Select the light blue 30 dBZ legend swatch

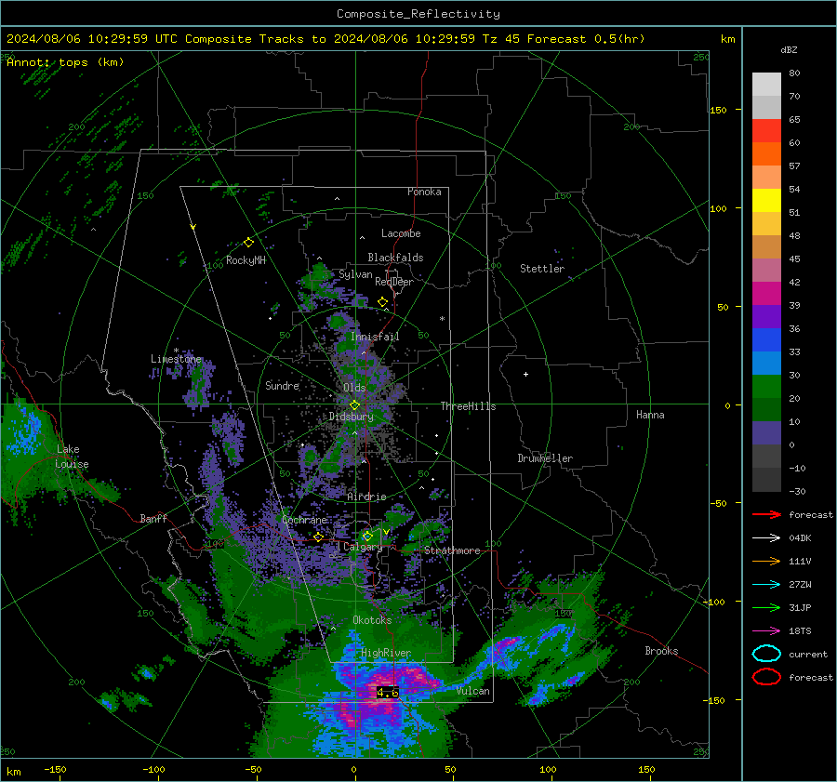pyautogui.click(x=766, y=364)
